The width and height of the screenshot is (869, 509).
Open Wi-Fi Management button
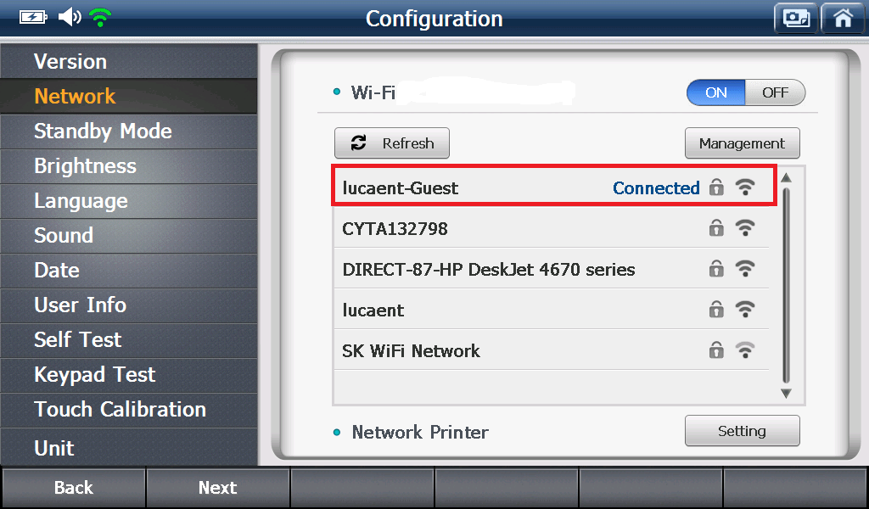742,143
